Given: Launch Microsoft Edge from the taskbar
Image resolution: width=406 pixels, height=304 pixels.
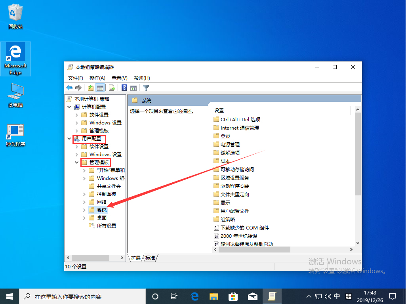Looking at the screenshot, I should (194, 296).
